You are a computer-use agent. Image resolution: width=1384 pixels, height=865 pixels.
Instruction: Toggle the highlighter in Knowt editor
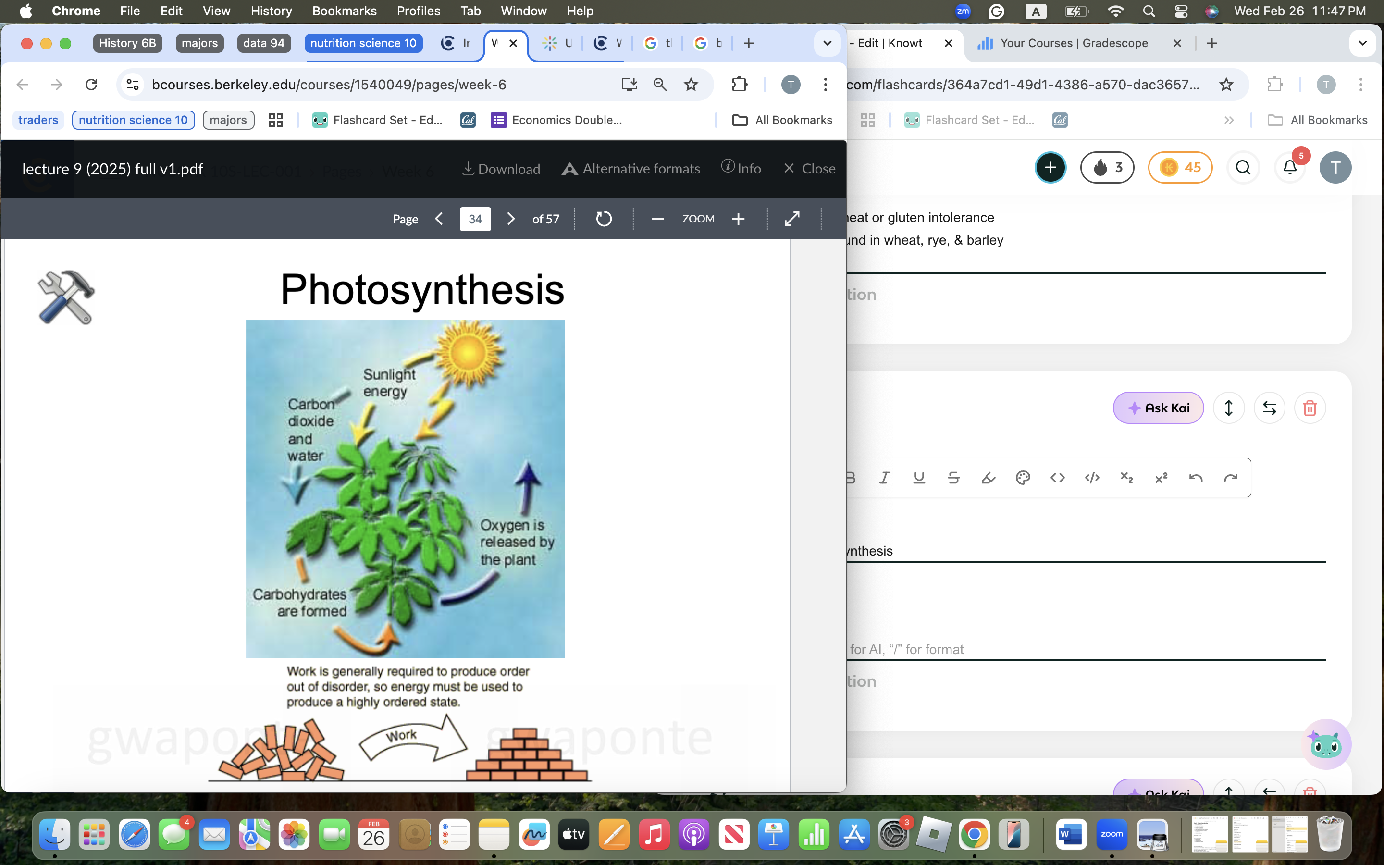(988, 478)
